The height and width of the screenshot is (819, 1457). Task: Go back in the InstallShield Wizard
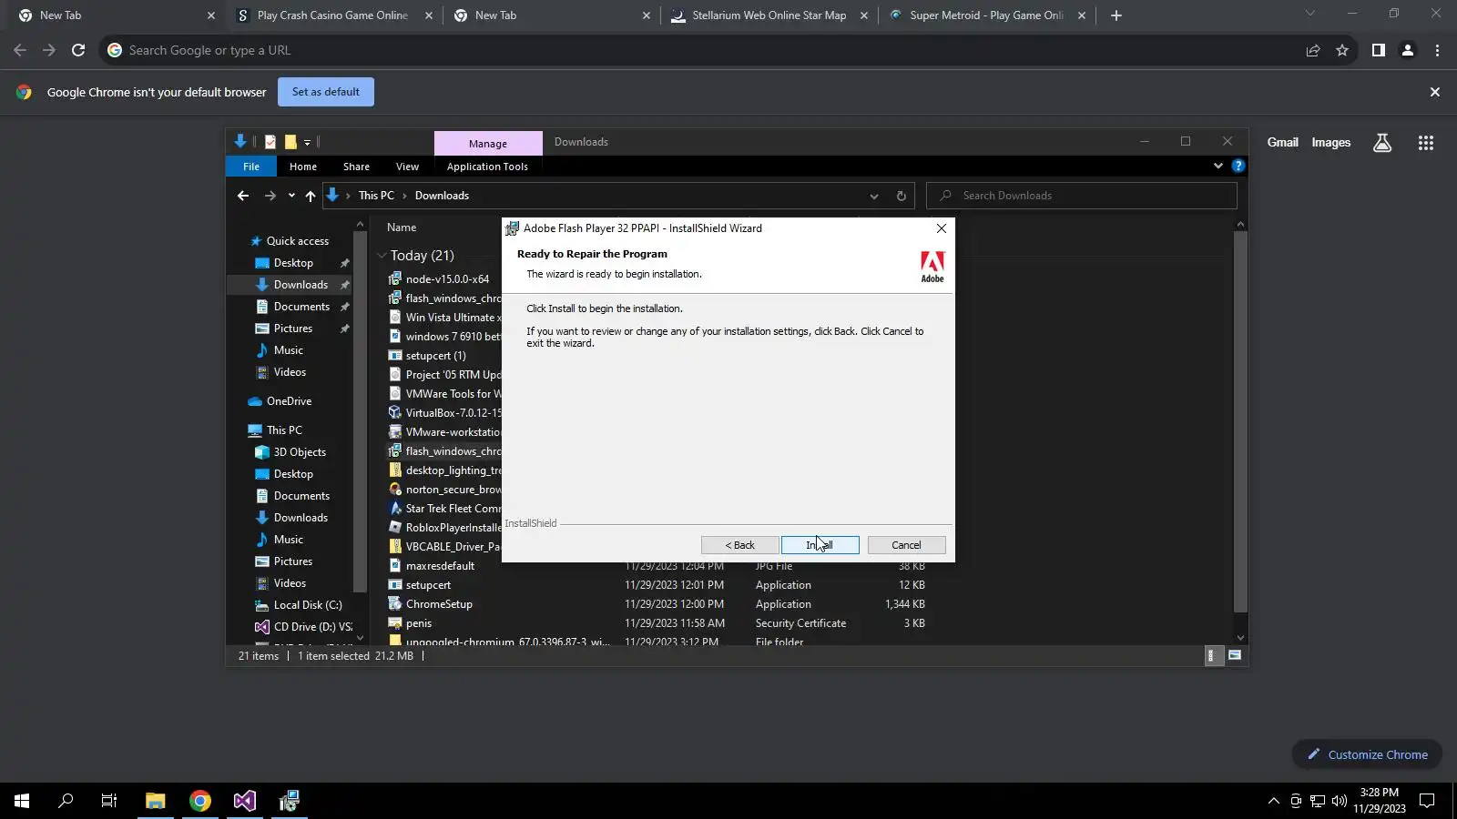coord(739,545)
